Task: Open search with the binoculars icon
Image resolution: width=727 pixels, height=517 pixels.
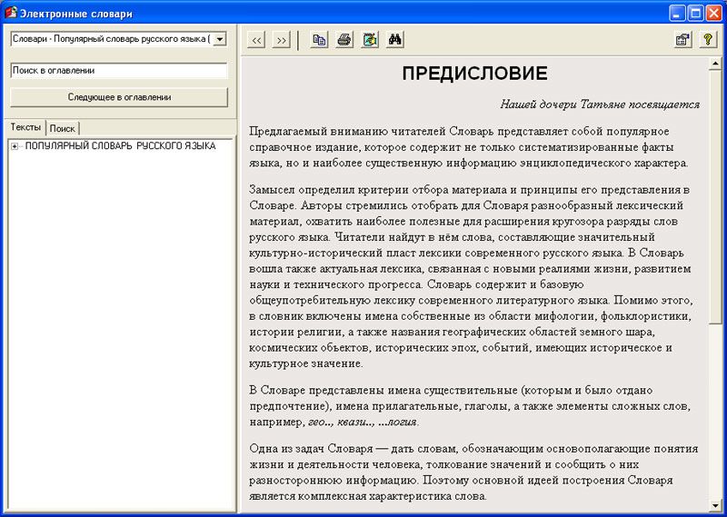Action: [395, 40]
